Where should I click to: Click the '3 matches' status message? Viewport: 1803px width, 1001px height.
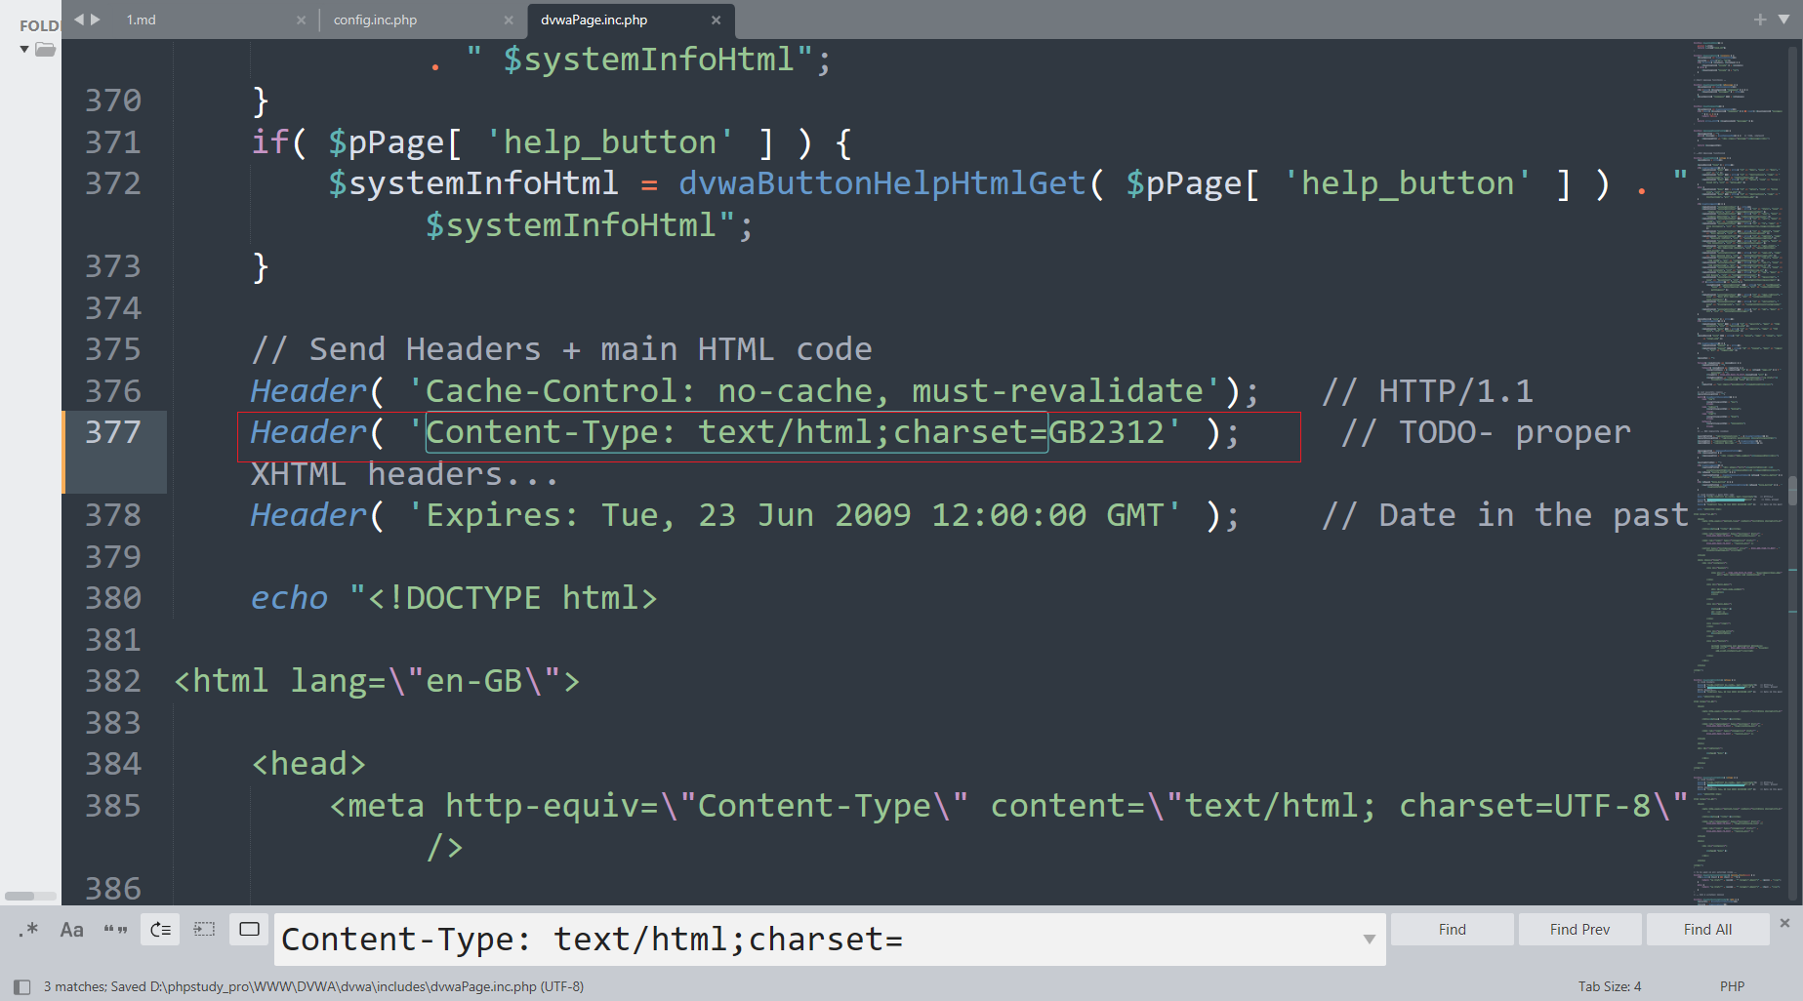click(74, 986)
